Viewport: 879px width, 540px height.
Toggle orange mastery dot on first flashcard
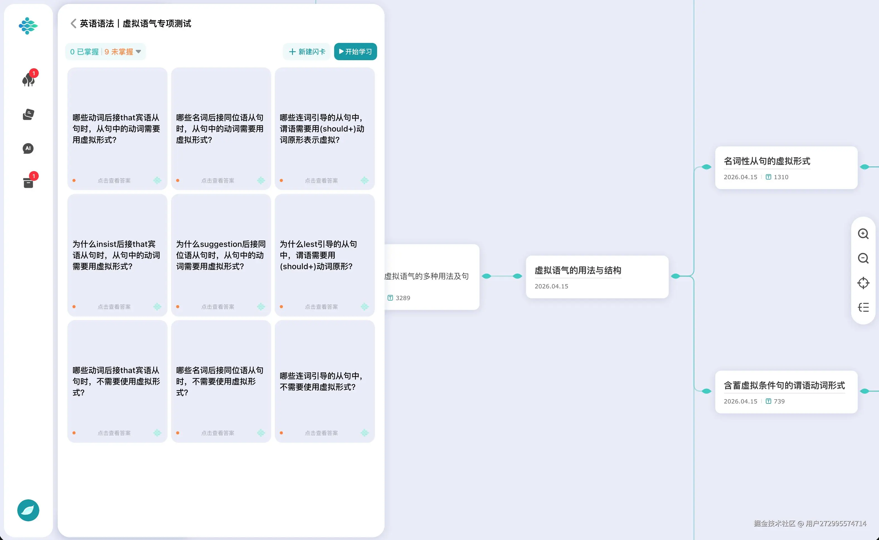click(x=74, y=180)
